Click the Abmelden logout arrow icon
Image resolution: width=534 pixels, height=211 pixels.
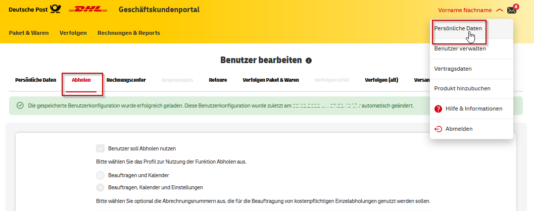[439, 129]
